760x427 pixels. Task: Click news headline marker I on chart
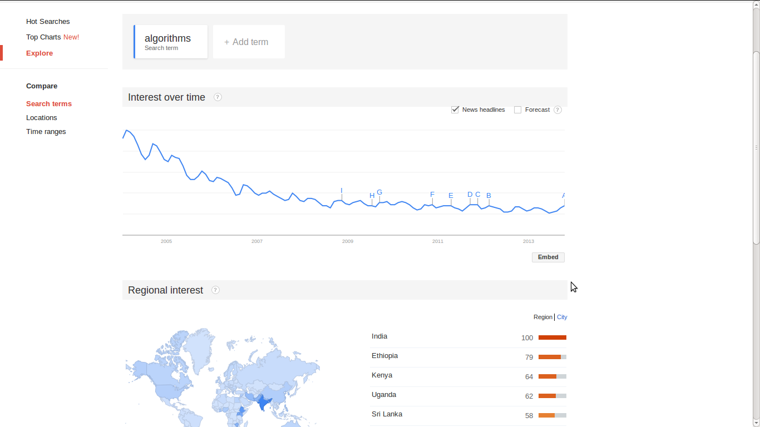[342, 191]
